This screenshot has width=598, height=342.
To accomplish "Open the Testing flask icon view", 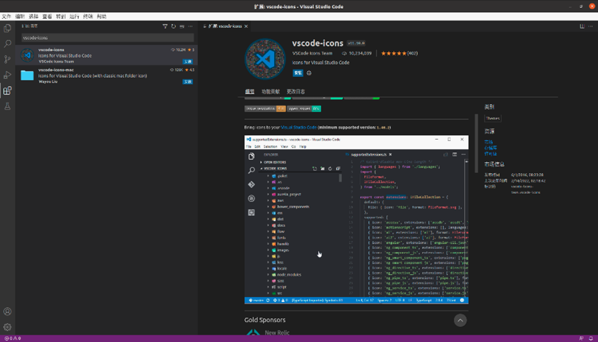I will click(x=7, y=106).
